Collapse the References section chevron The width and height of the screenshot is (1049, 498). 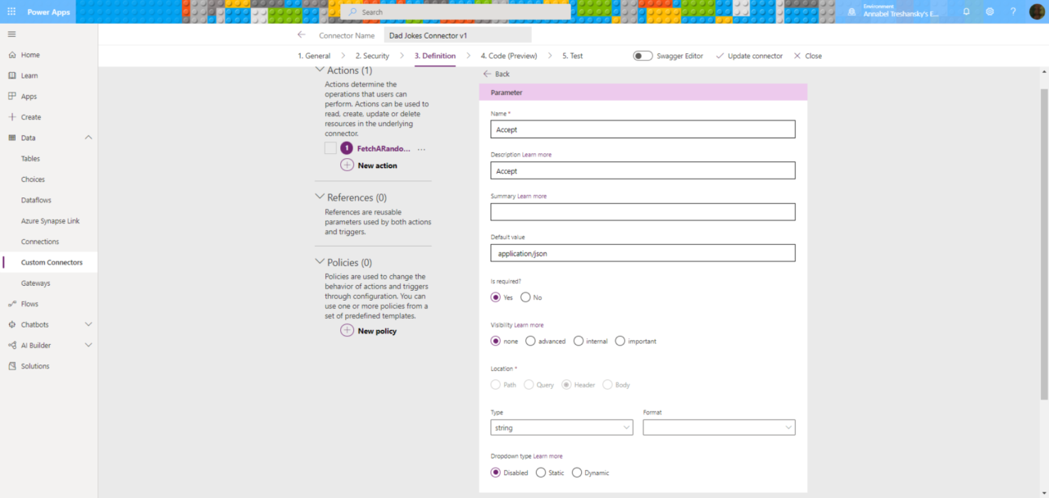click(x=320, y=197)
